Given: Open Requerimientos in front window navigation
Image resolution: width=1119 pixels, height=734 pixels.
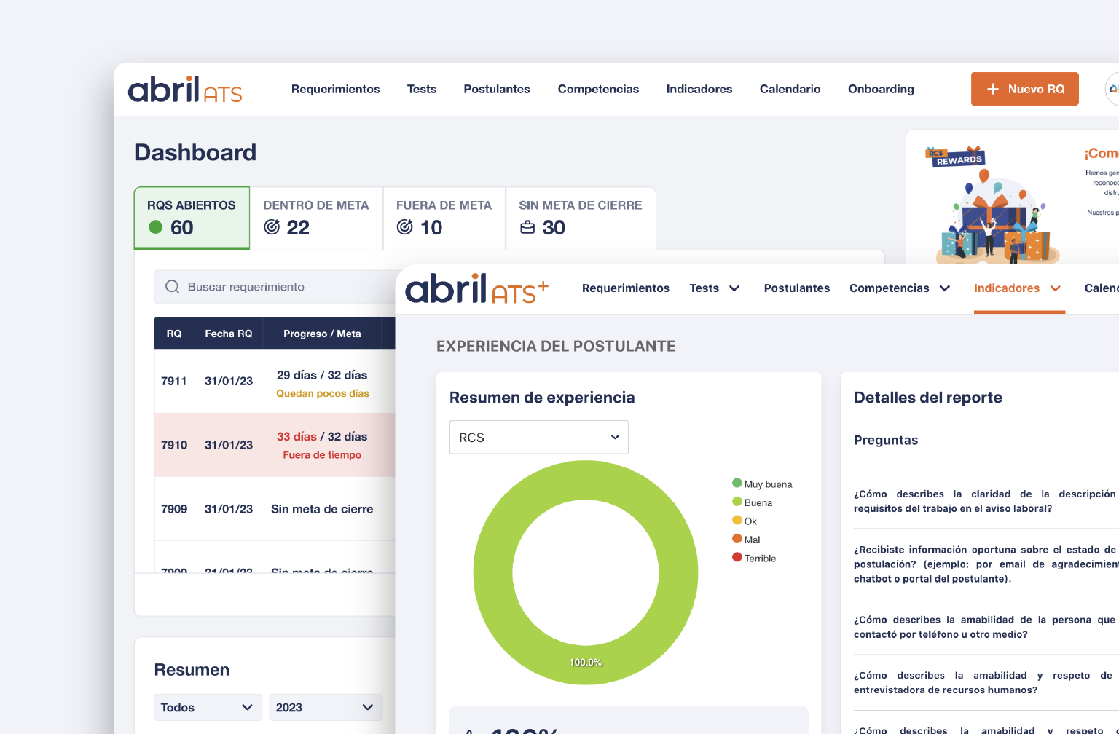Looking at the screenshot, I should (626, 288).
